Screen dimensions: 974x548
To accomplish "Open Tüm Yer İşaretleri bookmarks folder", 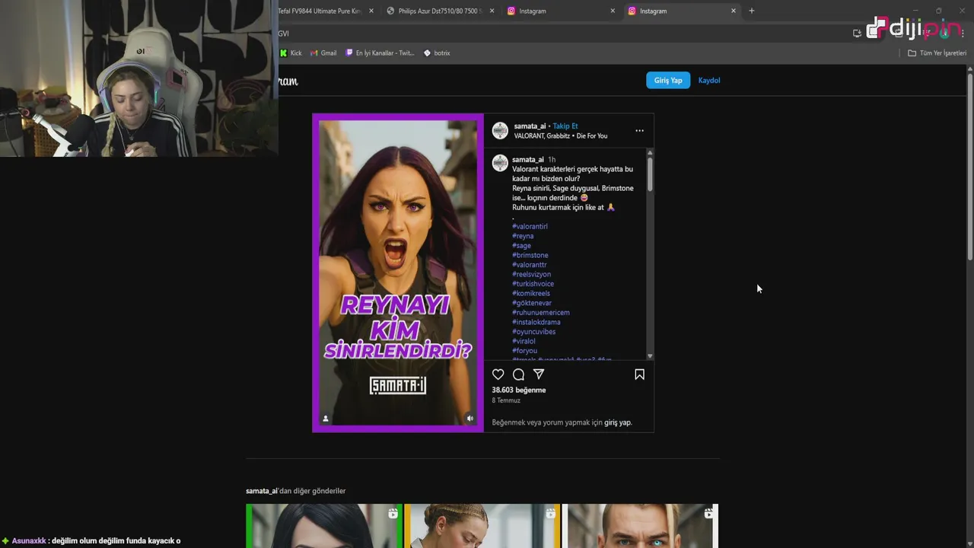I will point(937,53).
